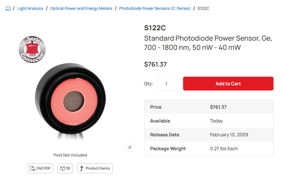Navigate to Light Analysis breadcrumb
Viewport: 283px width, 179px height.
[30, 8]
